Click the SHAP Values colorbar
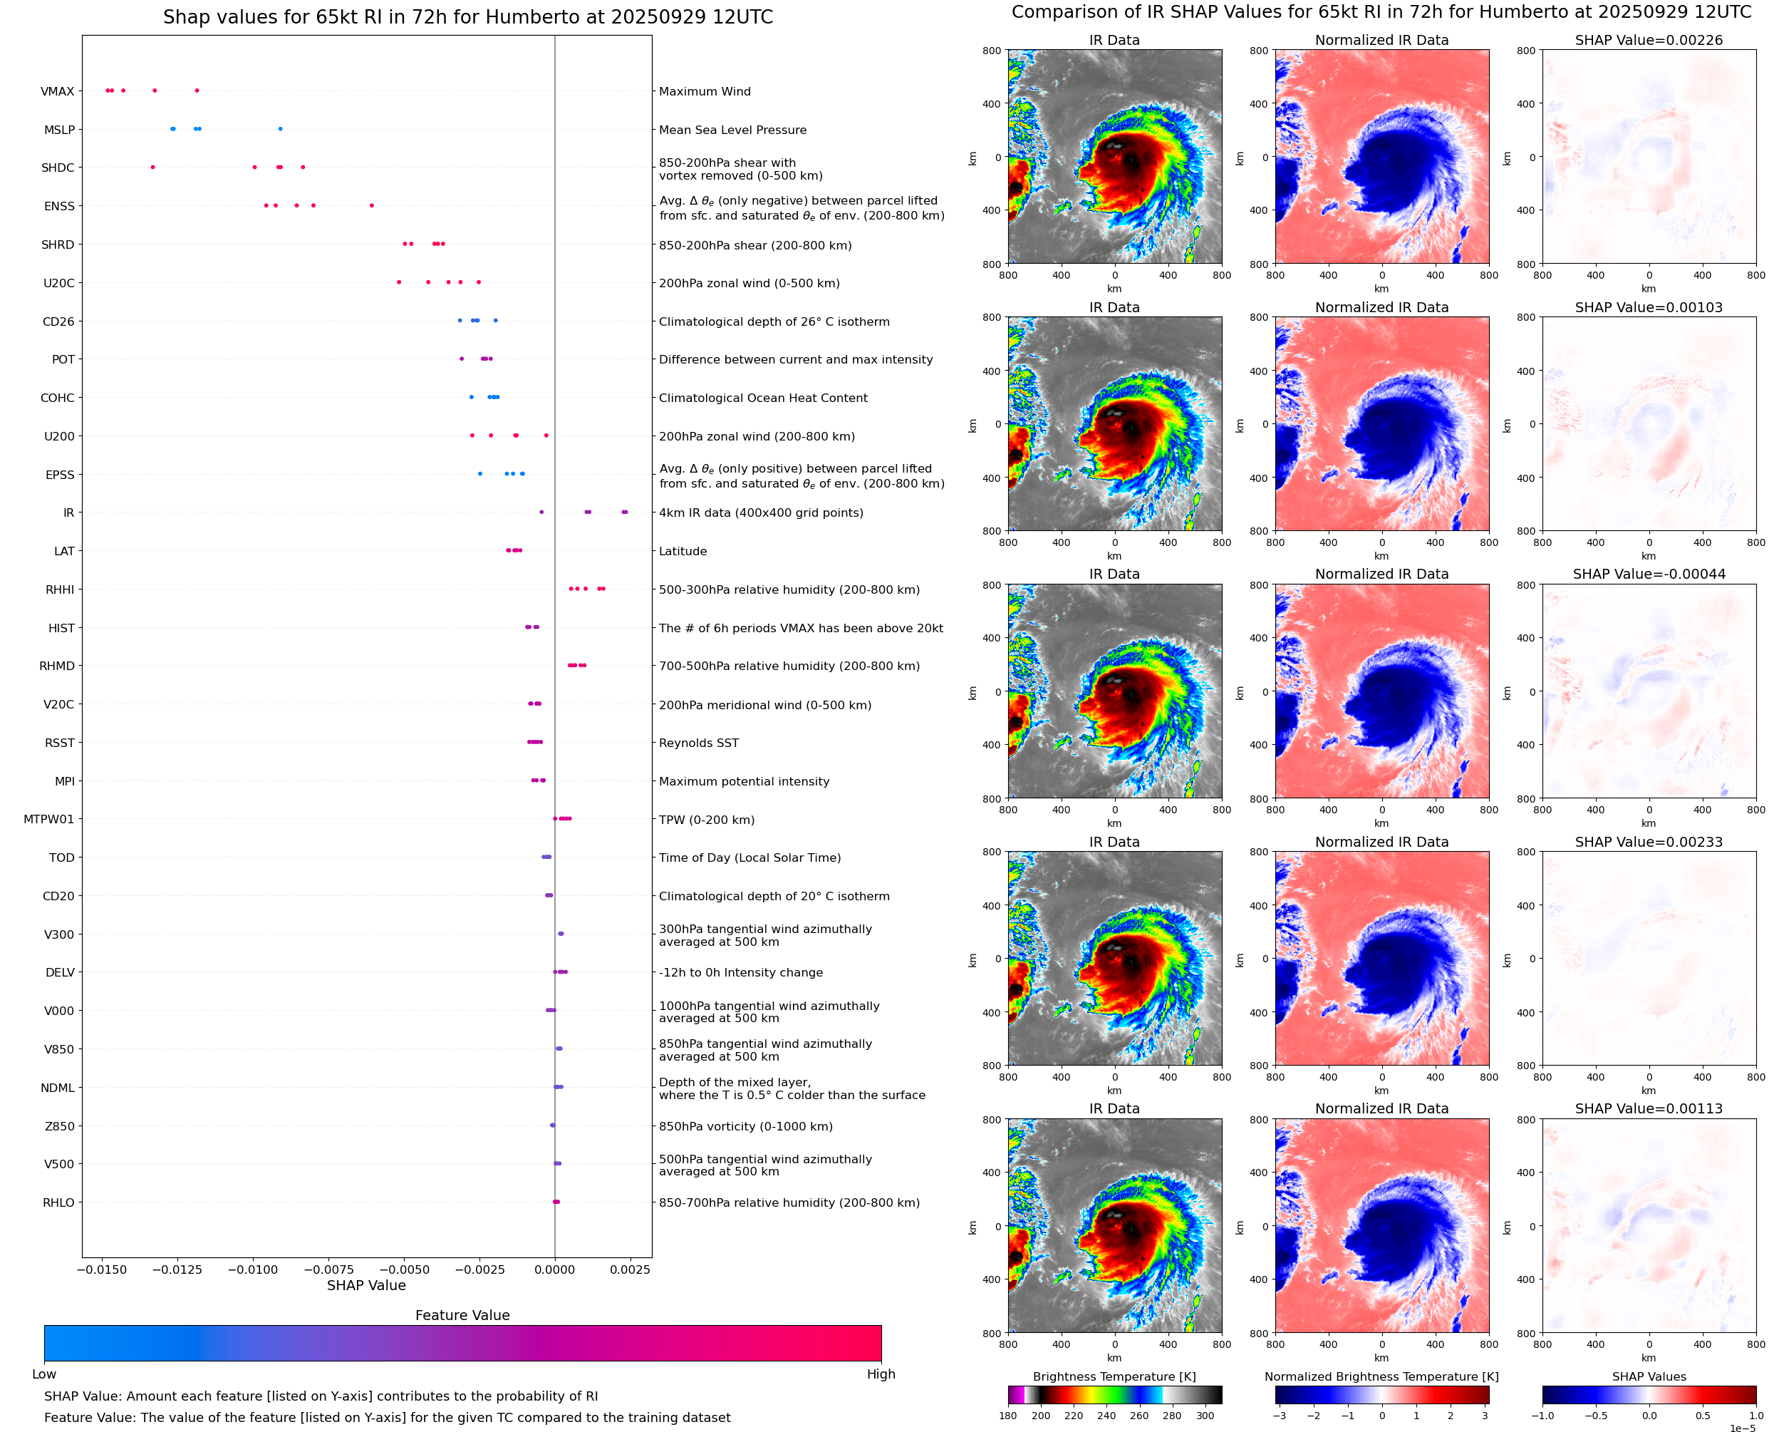The width and height of the screenshot is (1774, 1432). coord(1649,1394)
